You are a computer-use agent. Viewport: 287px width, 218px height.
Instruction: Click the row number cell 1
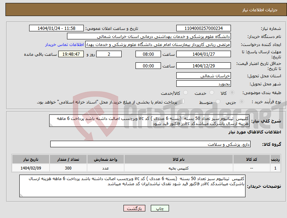275,168
